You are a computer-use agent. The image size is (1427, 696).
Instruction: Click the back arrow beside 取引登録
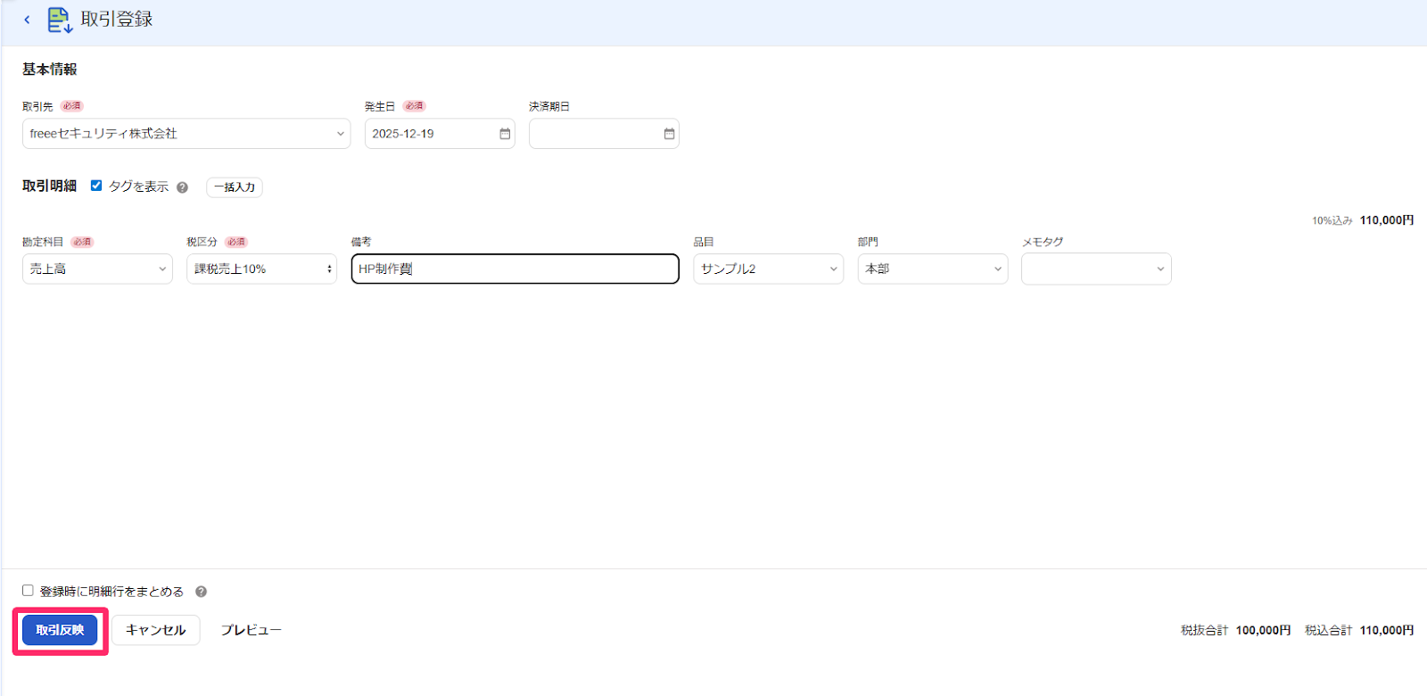27,20
